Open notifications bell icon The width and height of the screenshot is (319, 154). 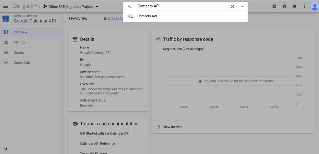click(295, 6)
